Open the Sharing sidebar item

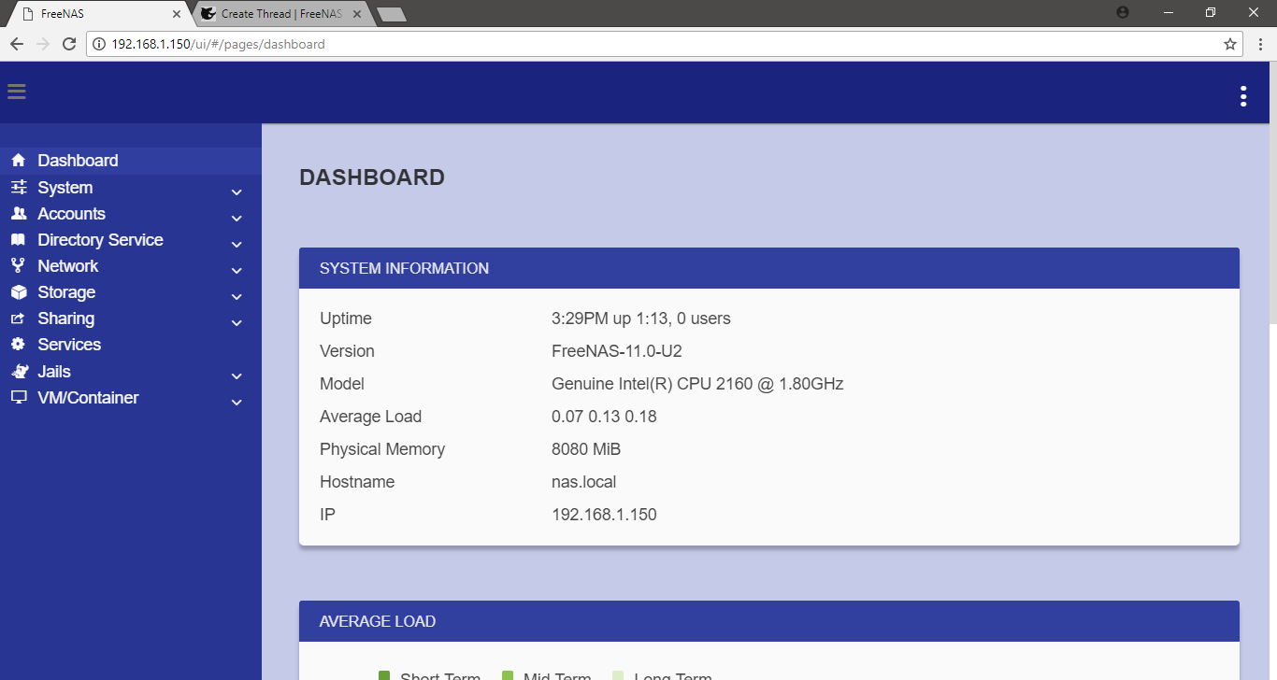point(131,319)
